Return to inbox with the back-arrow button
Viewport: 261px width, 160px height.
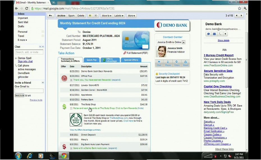(51, 16)
